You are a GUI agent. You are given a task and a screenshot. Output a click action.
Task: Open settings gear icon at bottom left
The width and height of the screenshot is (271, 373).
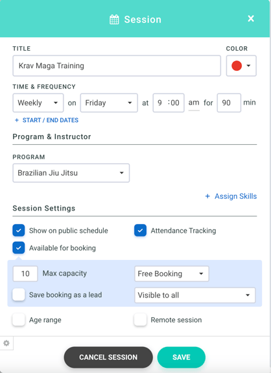[x=6, y=343]
